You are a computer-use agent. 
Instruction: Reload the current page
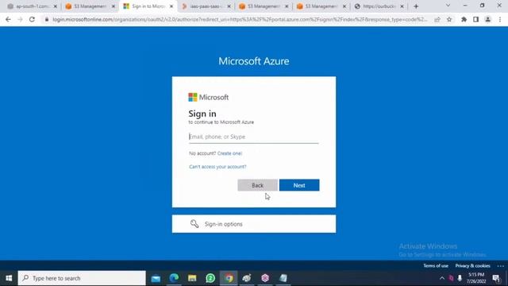[32, 19]
